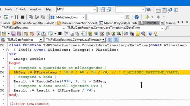Select the uMRVUtils editor tab
The image size is (190, 106).
149,23
